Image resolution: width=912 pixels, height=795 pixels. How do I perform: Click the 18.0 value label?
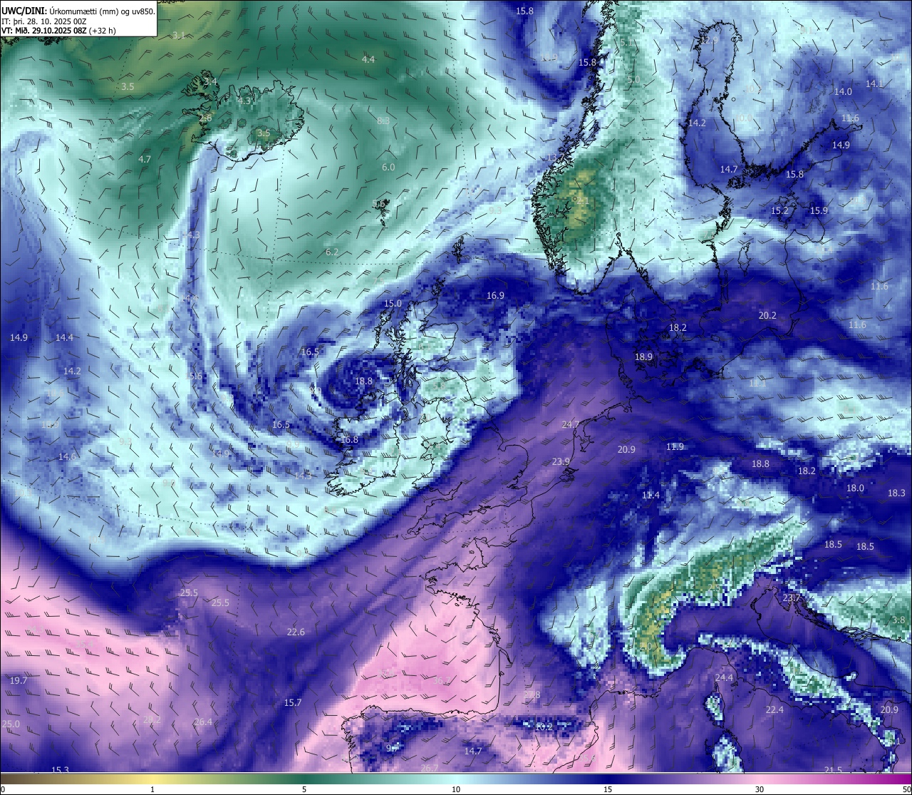855,488
